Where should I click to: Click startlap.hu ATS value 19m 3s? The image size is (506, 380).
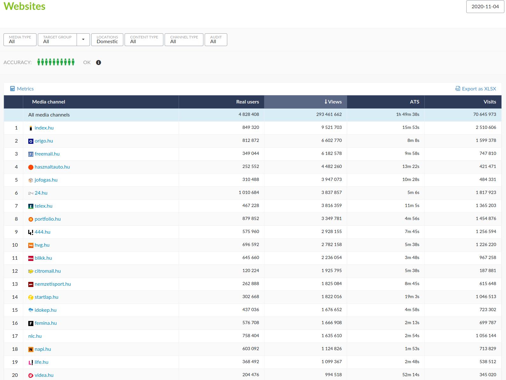[x=412, y=297]
